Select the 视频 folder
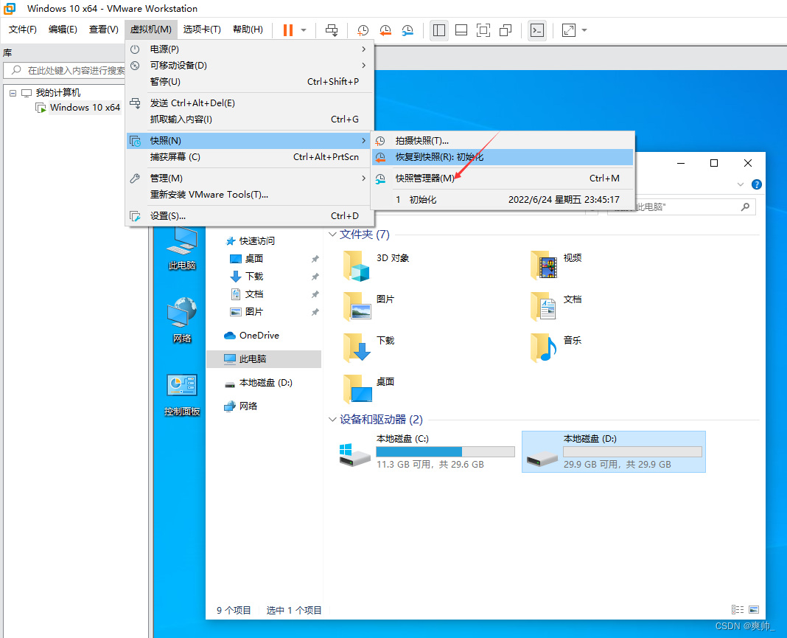 pos(556,266)
